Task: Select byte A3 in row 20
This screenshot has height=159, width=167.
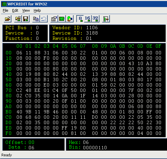Action: pos(149,63)
